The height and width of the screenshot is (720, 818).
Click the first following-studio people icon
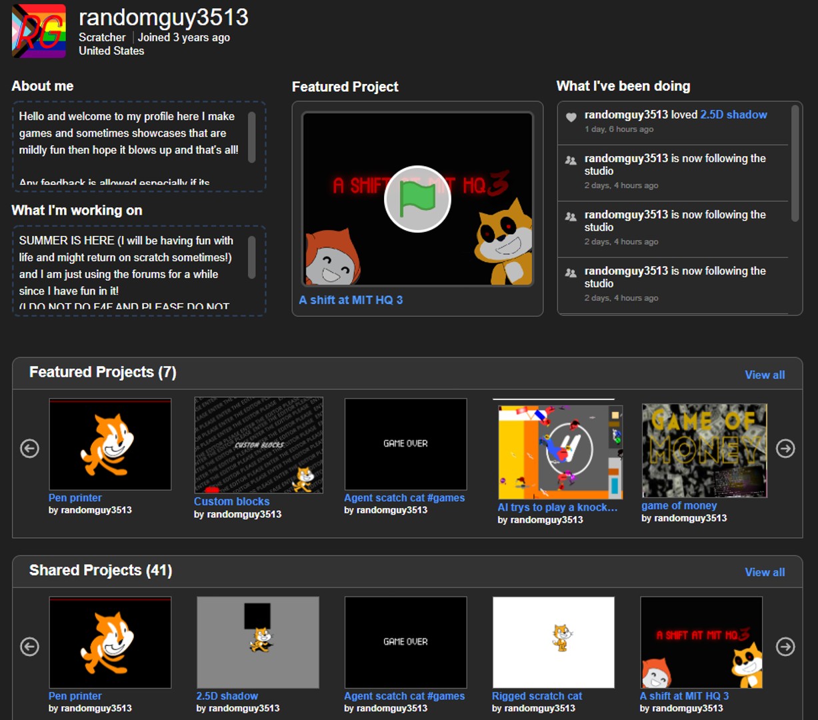tap(571, 160)
